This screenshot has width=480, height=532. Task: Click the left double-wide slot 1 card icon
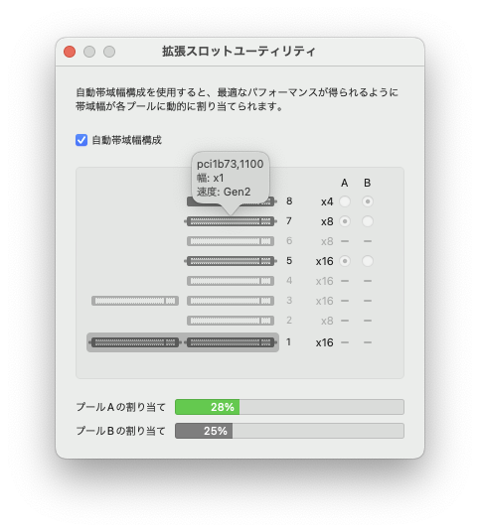click(x=135, y=342)
